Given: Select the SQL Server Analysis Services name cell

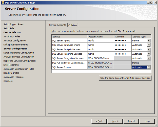Looking at the screenshot, I should [69, 49].
